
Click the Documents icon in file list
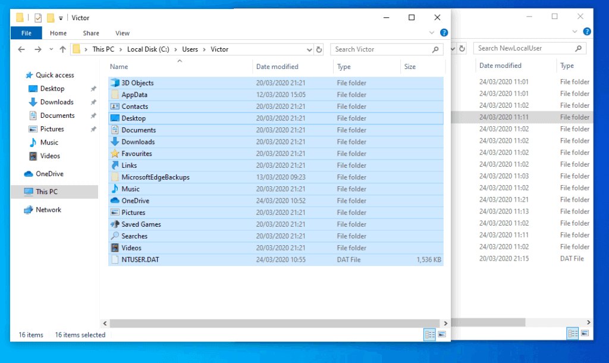(115, 130)
